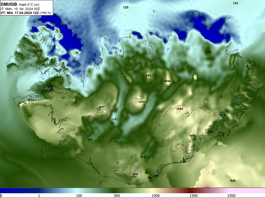This screenshot has height=198, width=265.
Task: Click the map value 689
Action: click(40, 51)
